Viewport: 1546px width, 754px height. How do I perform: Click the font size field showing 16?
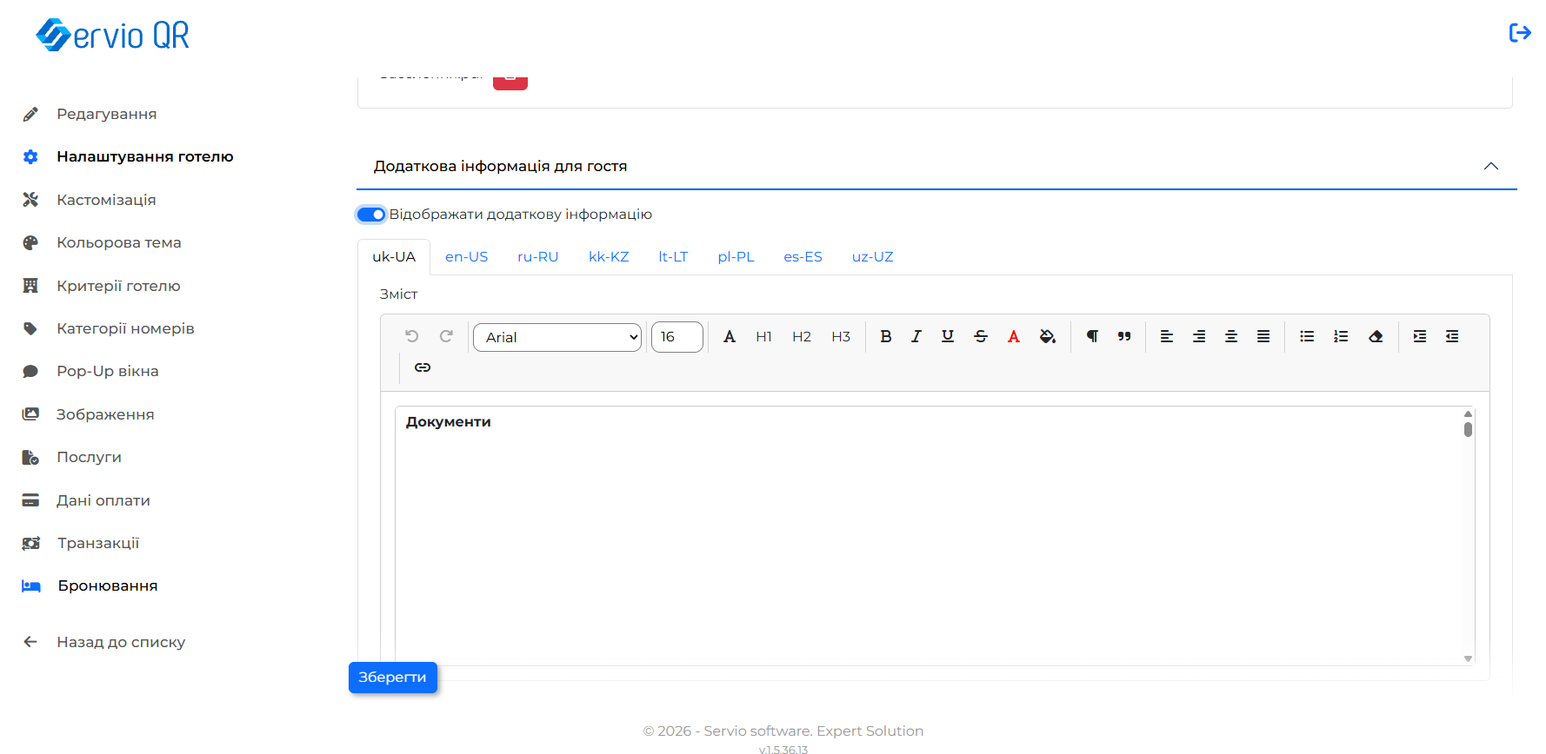point(677,337)
